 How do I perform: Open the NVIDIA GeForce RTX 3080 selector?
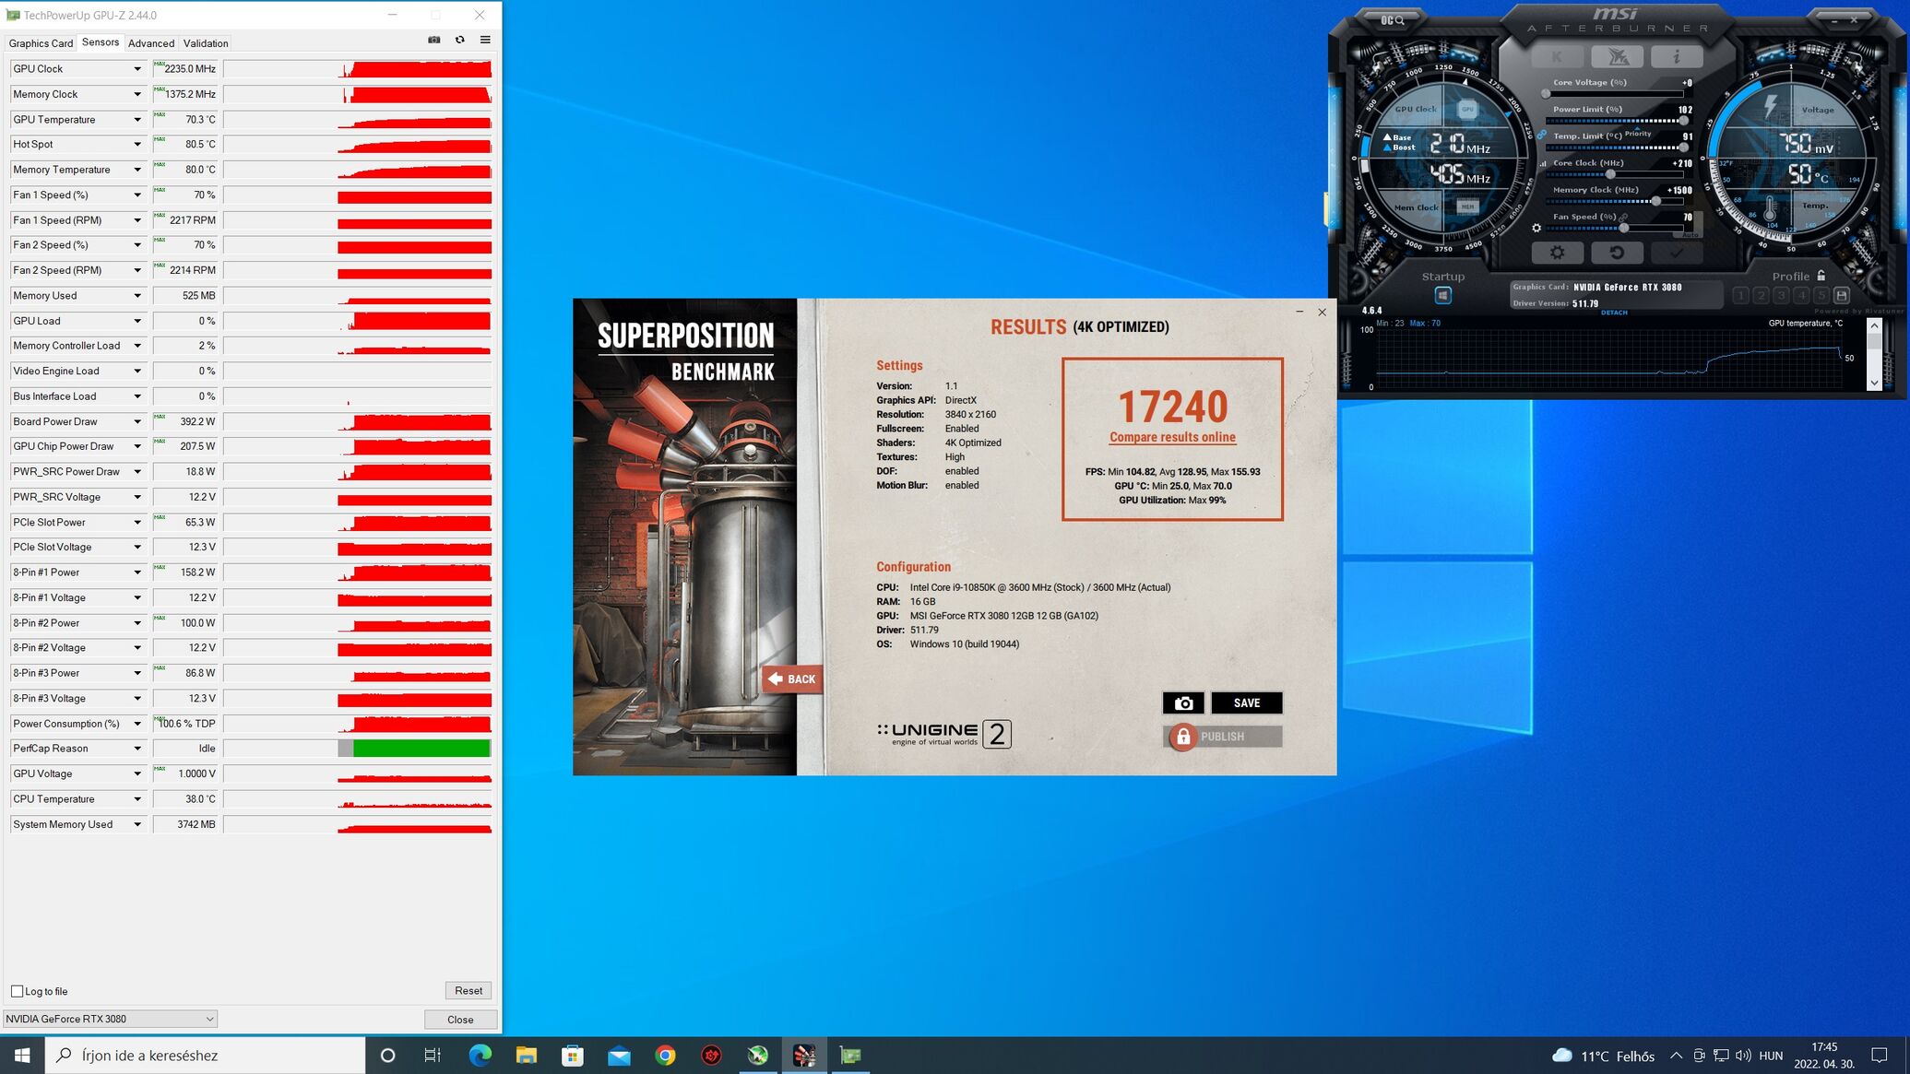point(110,1019)
